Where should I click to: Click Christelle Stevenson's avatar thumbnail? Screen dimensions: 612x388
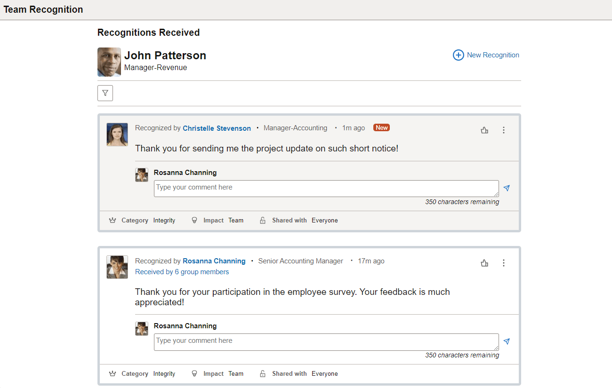[x=117, y=135]
